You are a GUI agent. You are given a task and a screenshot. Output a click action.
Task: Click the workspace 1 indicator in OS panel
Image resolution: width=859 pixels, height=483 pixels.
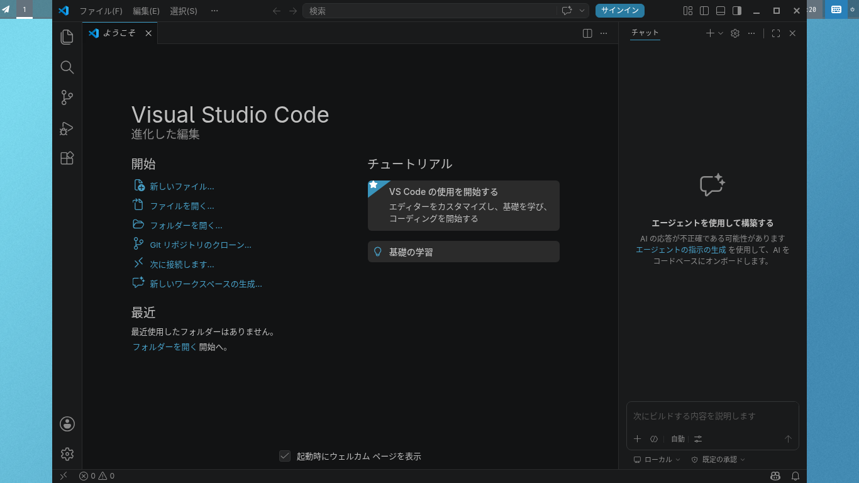coord(25,9)
